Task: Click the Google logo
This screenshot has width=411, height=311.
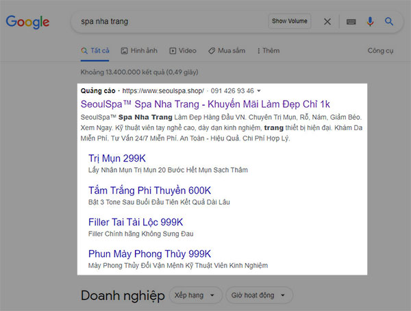Action: pos(27,22)
